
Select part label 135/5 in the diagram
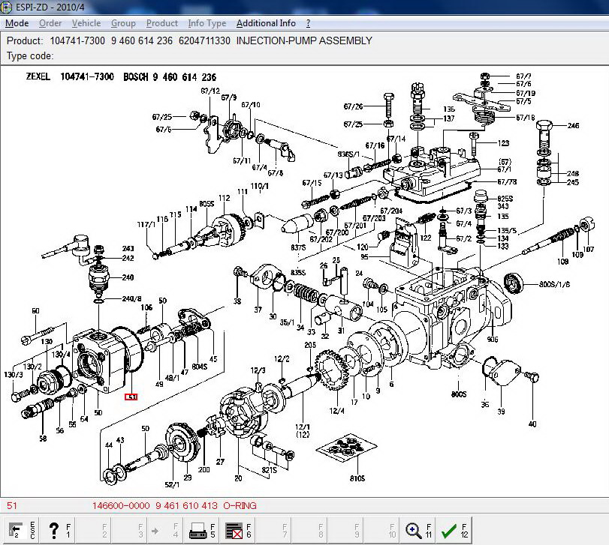[x=507, y=231]
